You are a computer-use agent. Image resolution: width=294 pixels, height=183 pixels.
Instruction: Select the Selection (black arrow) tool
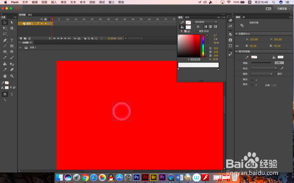(x=5, y=23)
